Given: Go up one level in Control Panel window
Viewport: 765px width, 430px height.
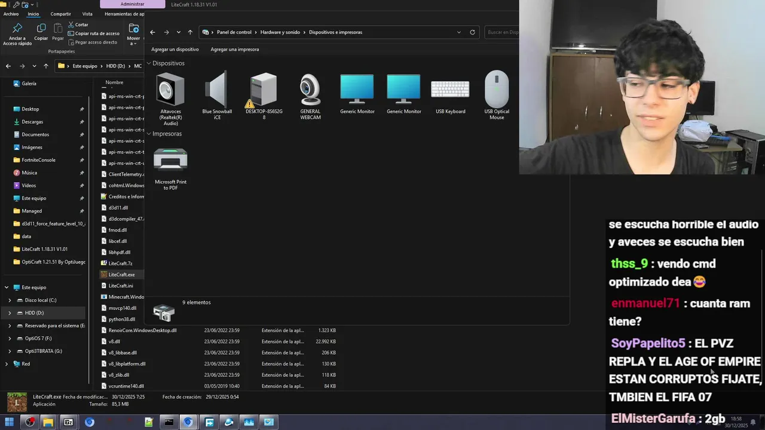Looking at the screenshot, I should click(x=190, y=32).
